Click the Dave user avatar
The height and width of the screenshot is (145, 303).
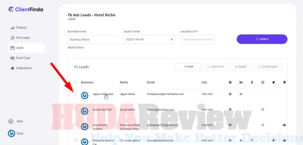pos(11,133)
